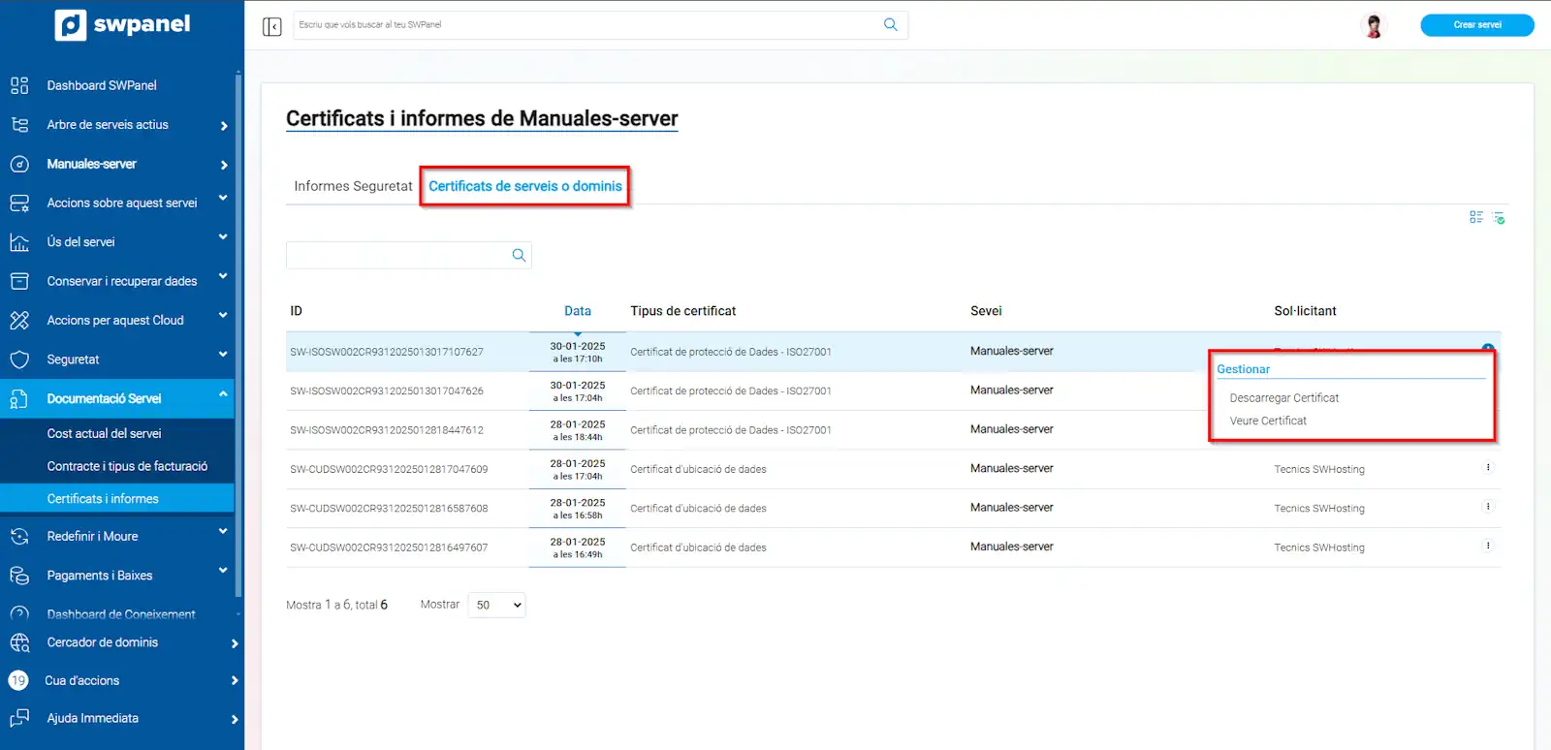Click the green-check list icon above table
This screenshot has height=750, width=1551.
click(x=1499, y=218)
